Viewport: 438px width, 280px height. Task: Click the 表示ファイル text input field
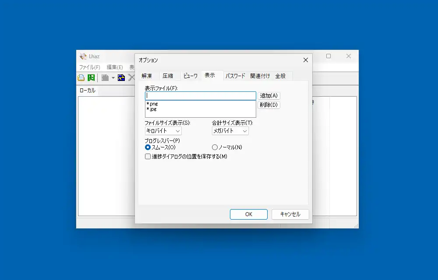tap(200, 96)
